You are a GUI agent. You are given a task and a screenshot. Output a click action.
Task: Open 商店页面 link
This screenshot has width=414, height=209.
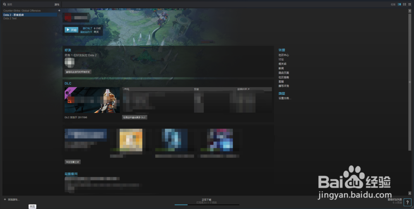pyautogui.click(x=284, y=73)
